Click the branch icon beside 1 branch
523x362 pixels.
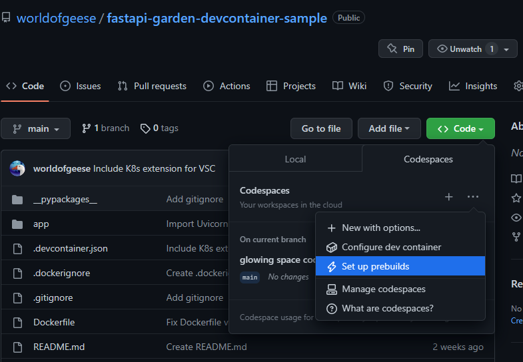86,128
